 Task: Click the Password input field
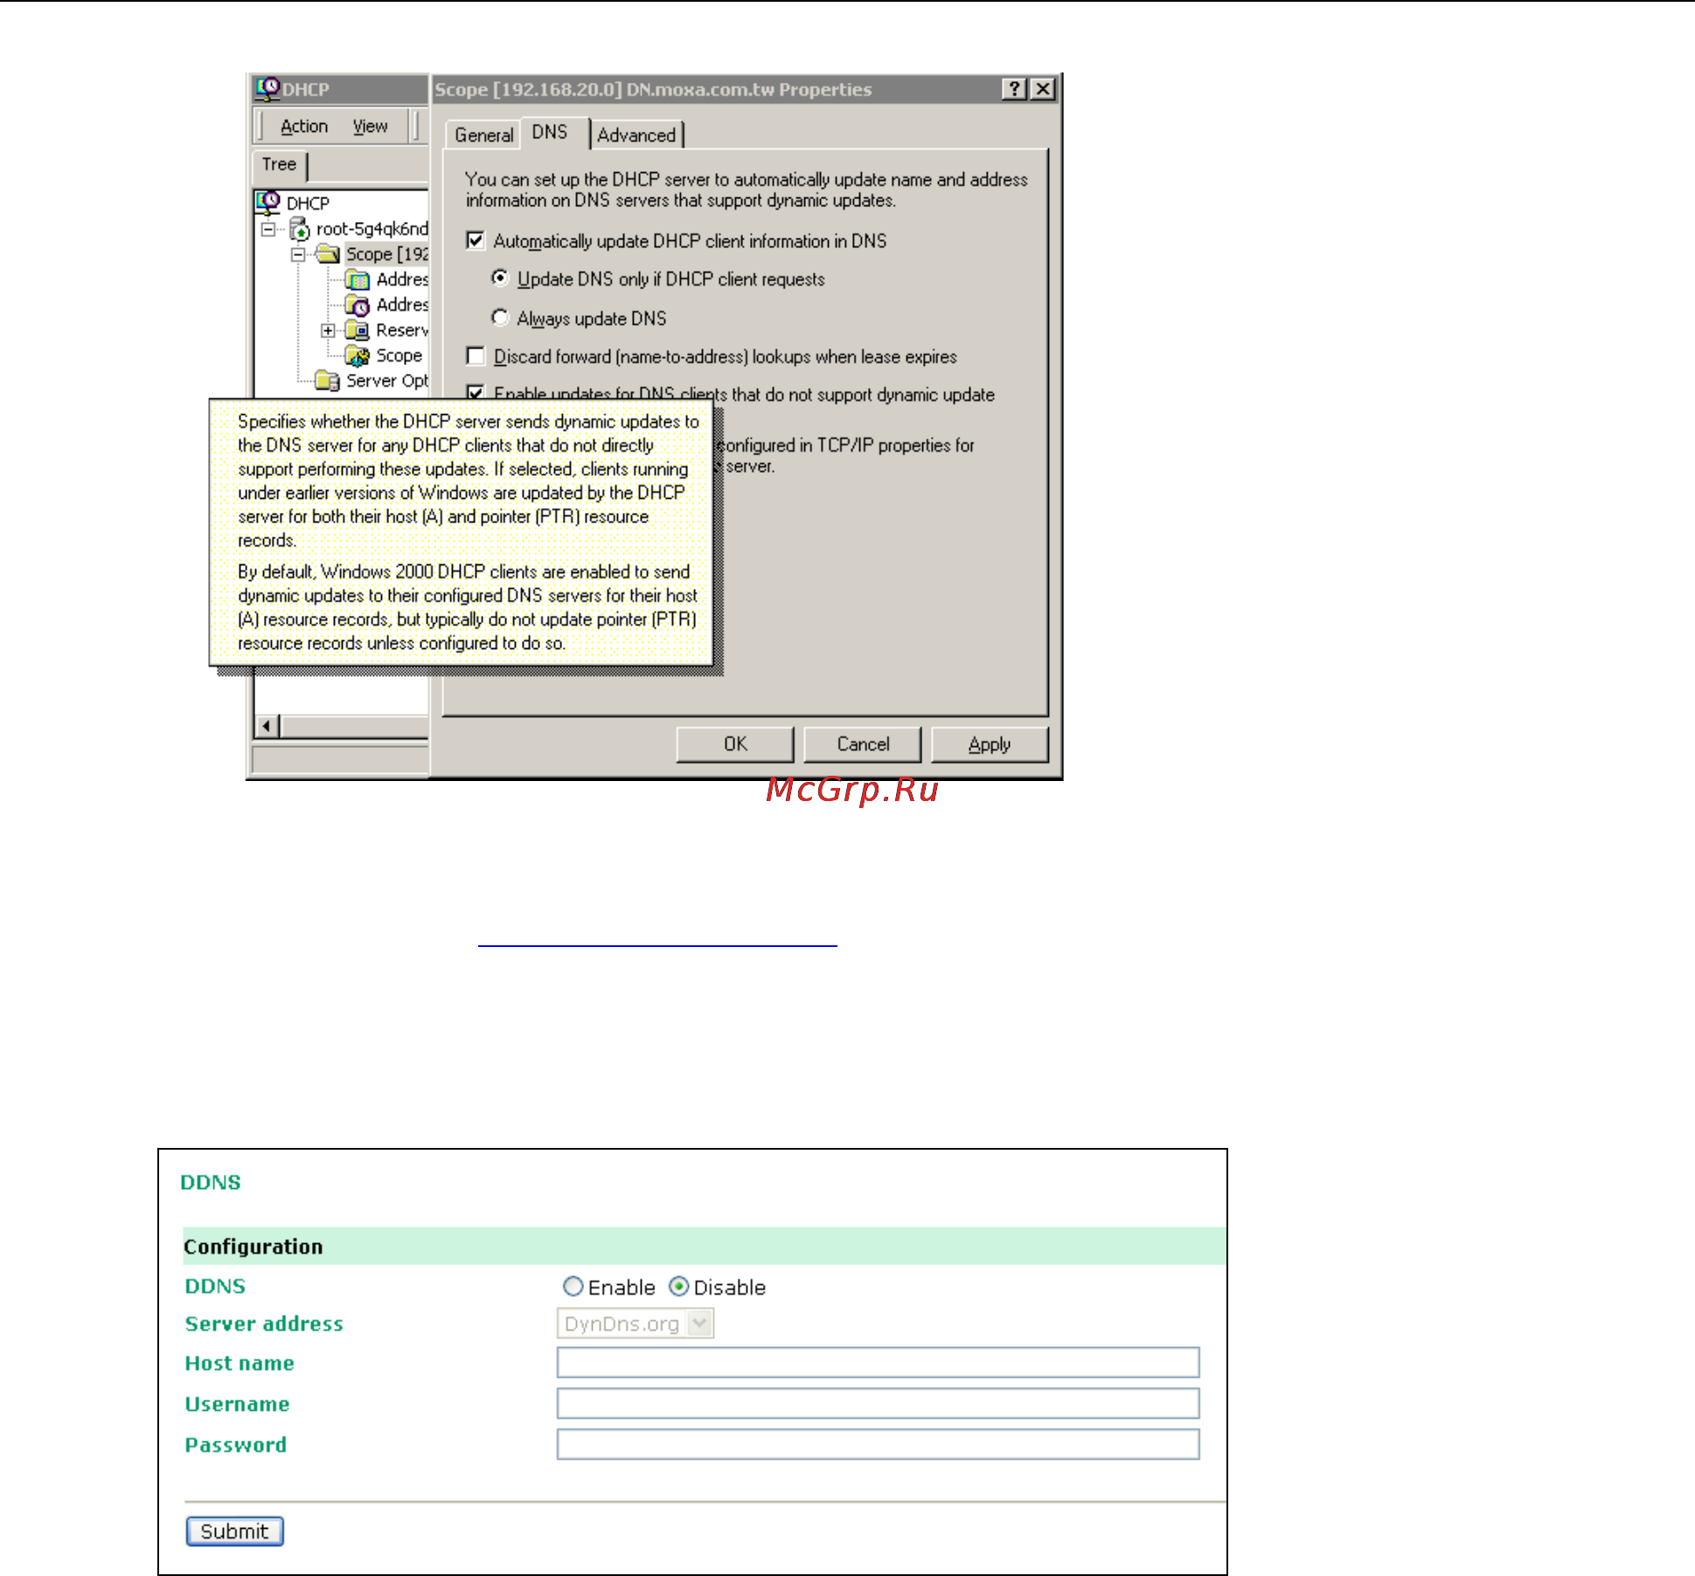[878, 1444]
